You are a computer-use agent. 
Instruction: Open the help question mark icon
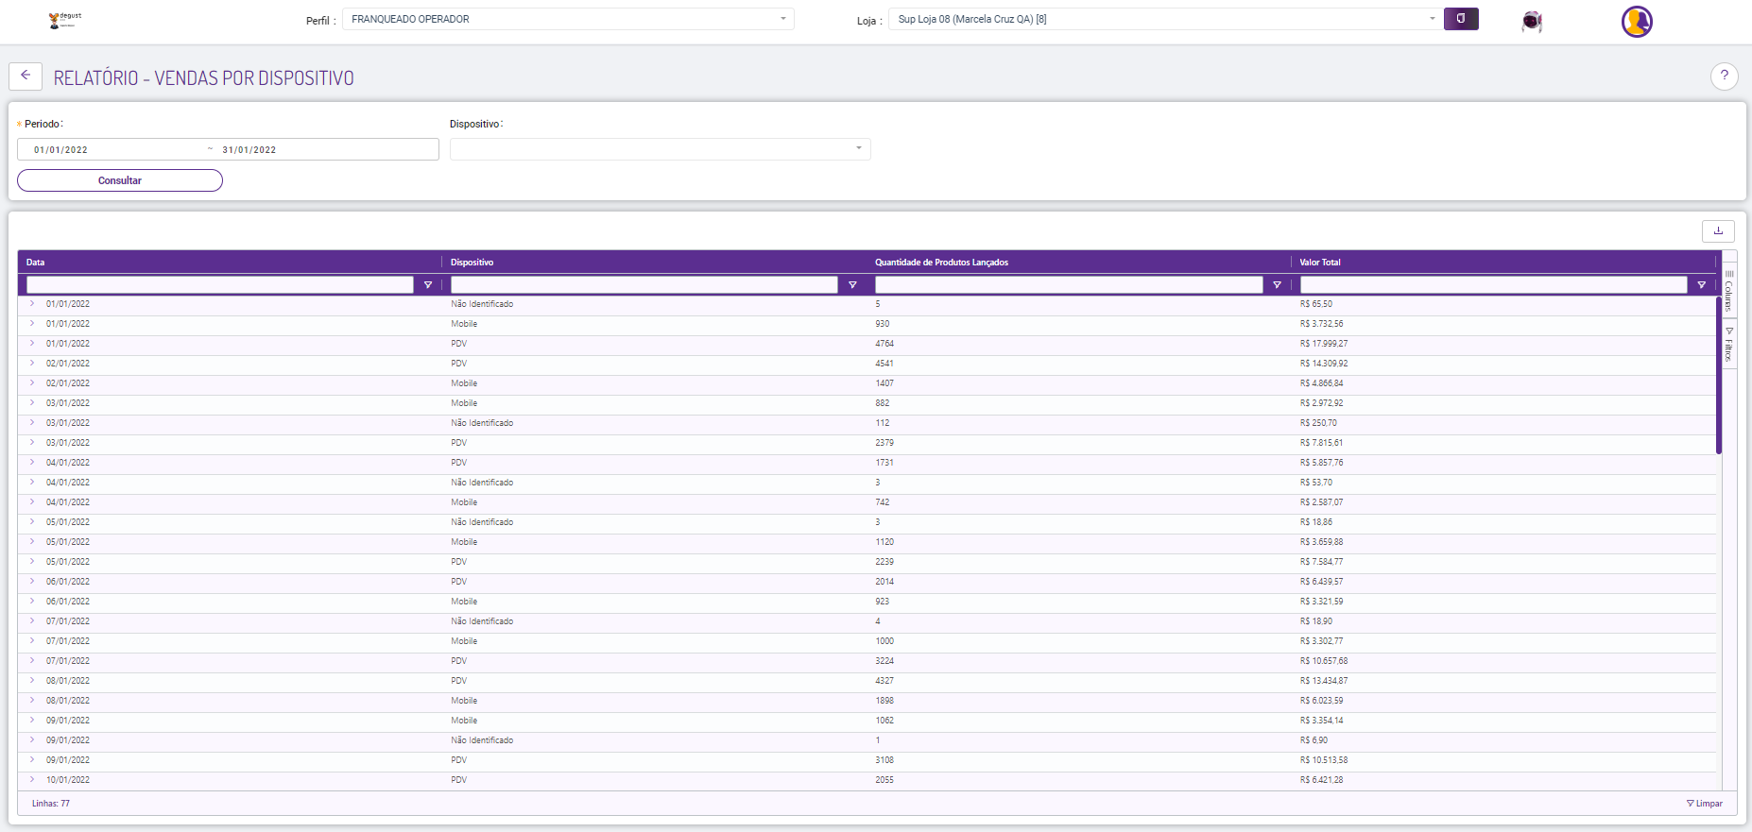coord(1724,76)
